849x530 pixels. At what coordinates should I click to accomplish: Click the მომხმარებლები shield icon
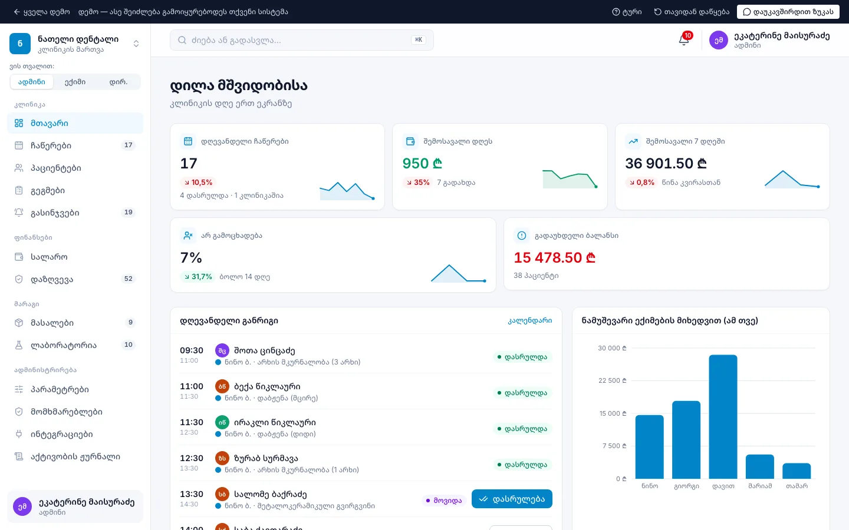point(19,412)
